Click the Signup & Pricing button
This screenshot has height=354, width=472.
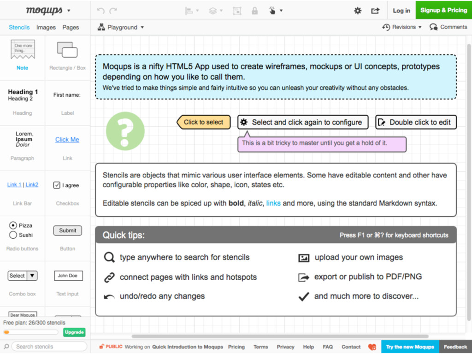pyautogui.click(x=444, y=10)
